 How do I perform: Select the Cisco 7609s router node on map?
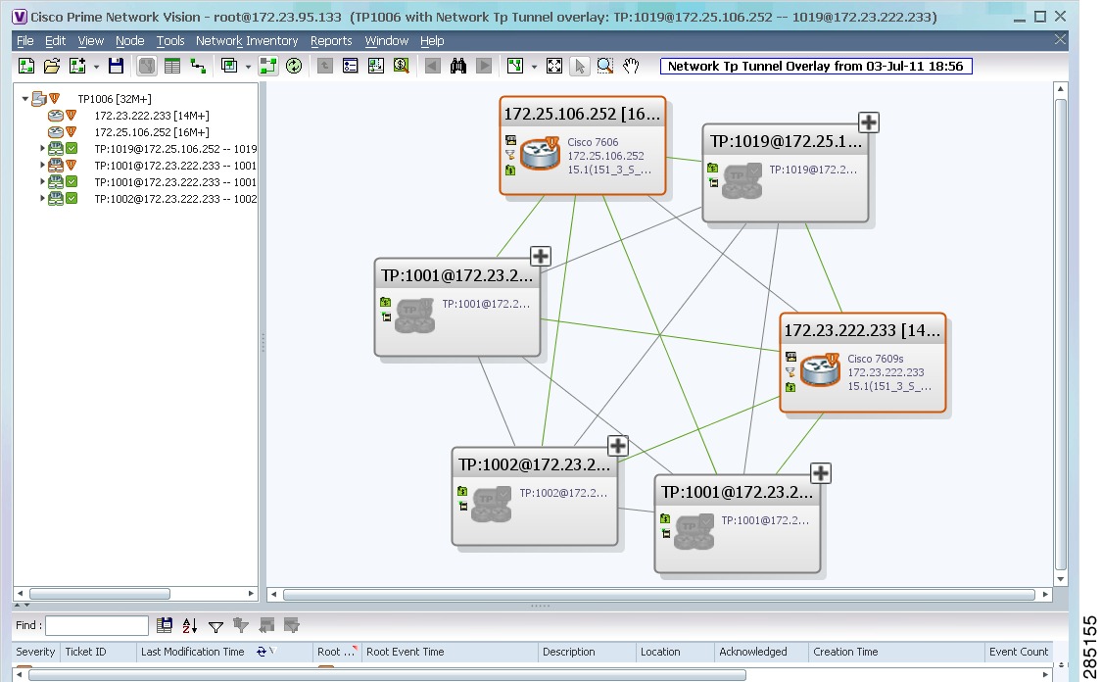click(x=863, y=363)
